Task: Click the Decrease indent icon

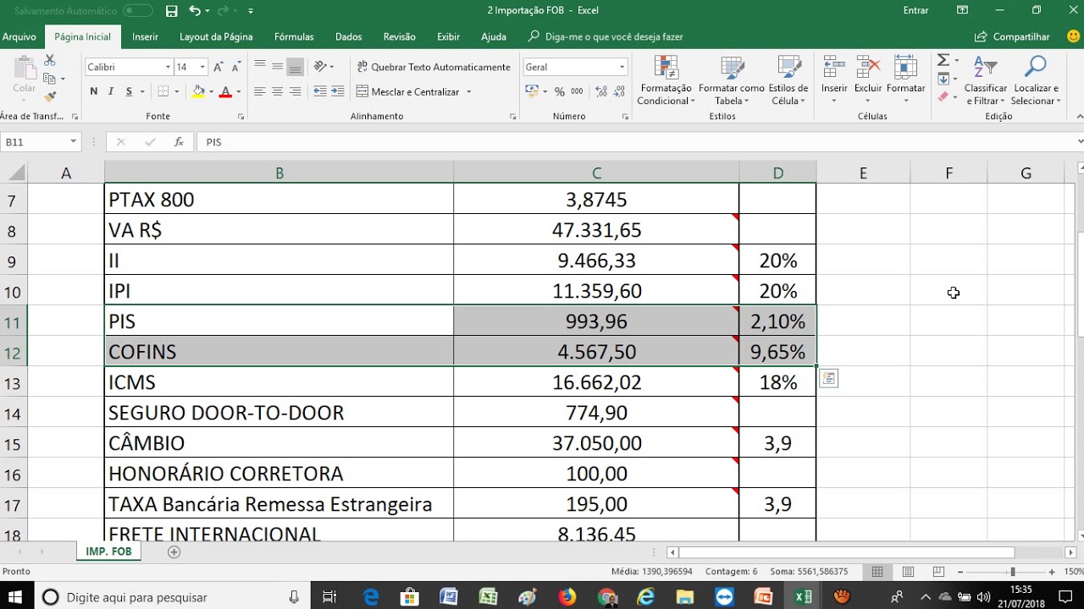Action: (x=320, y=91)
